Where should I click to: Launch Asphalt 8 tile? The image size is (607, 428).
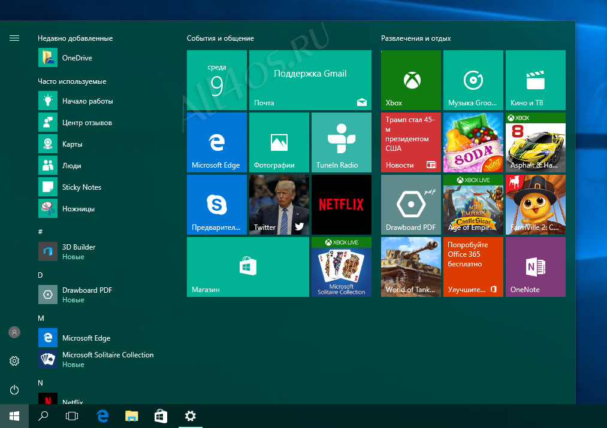(535, 142)
